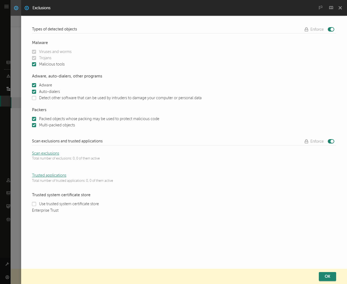
Task: Open the Scan exclusions link
Action: click(45, 153)
